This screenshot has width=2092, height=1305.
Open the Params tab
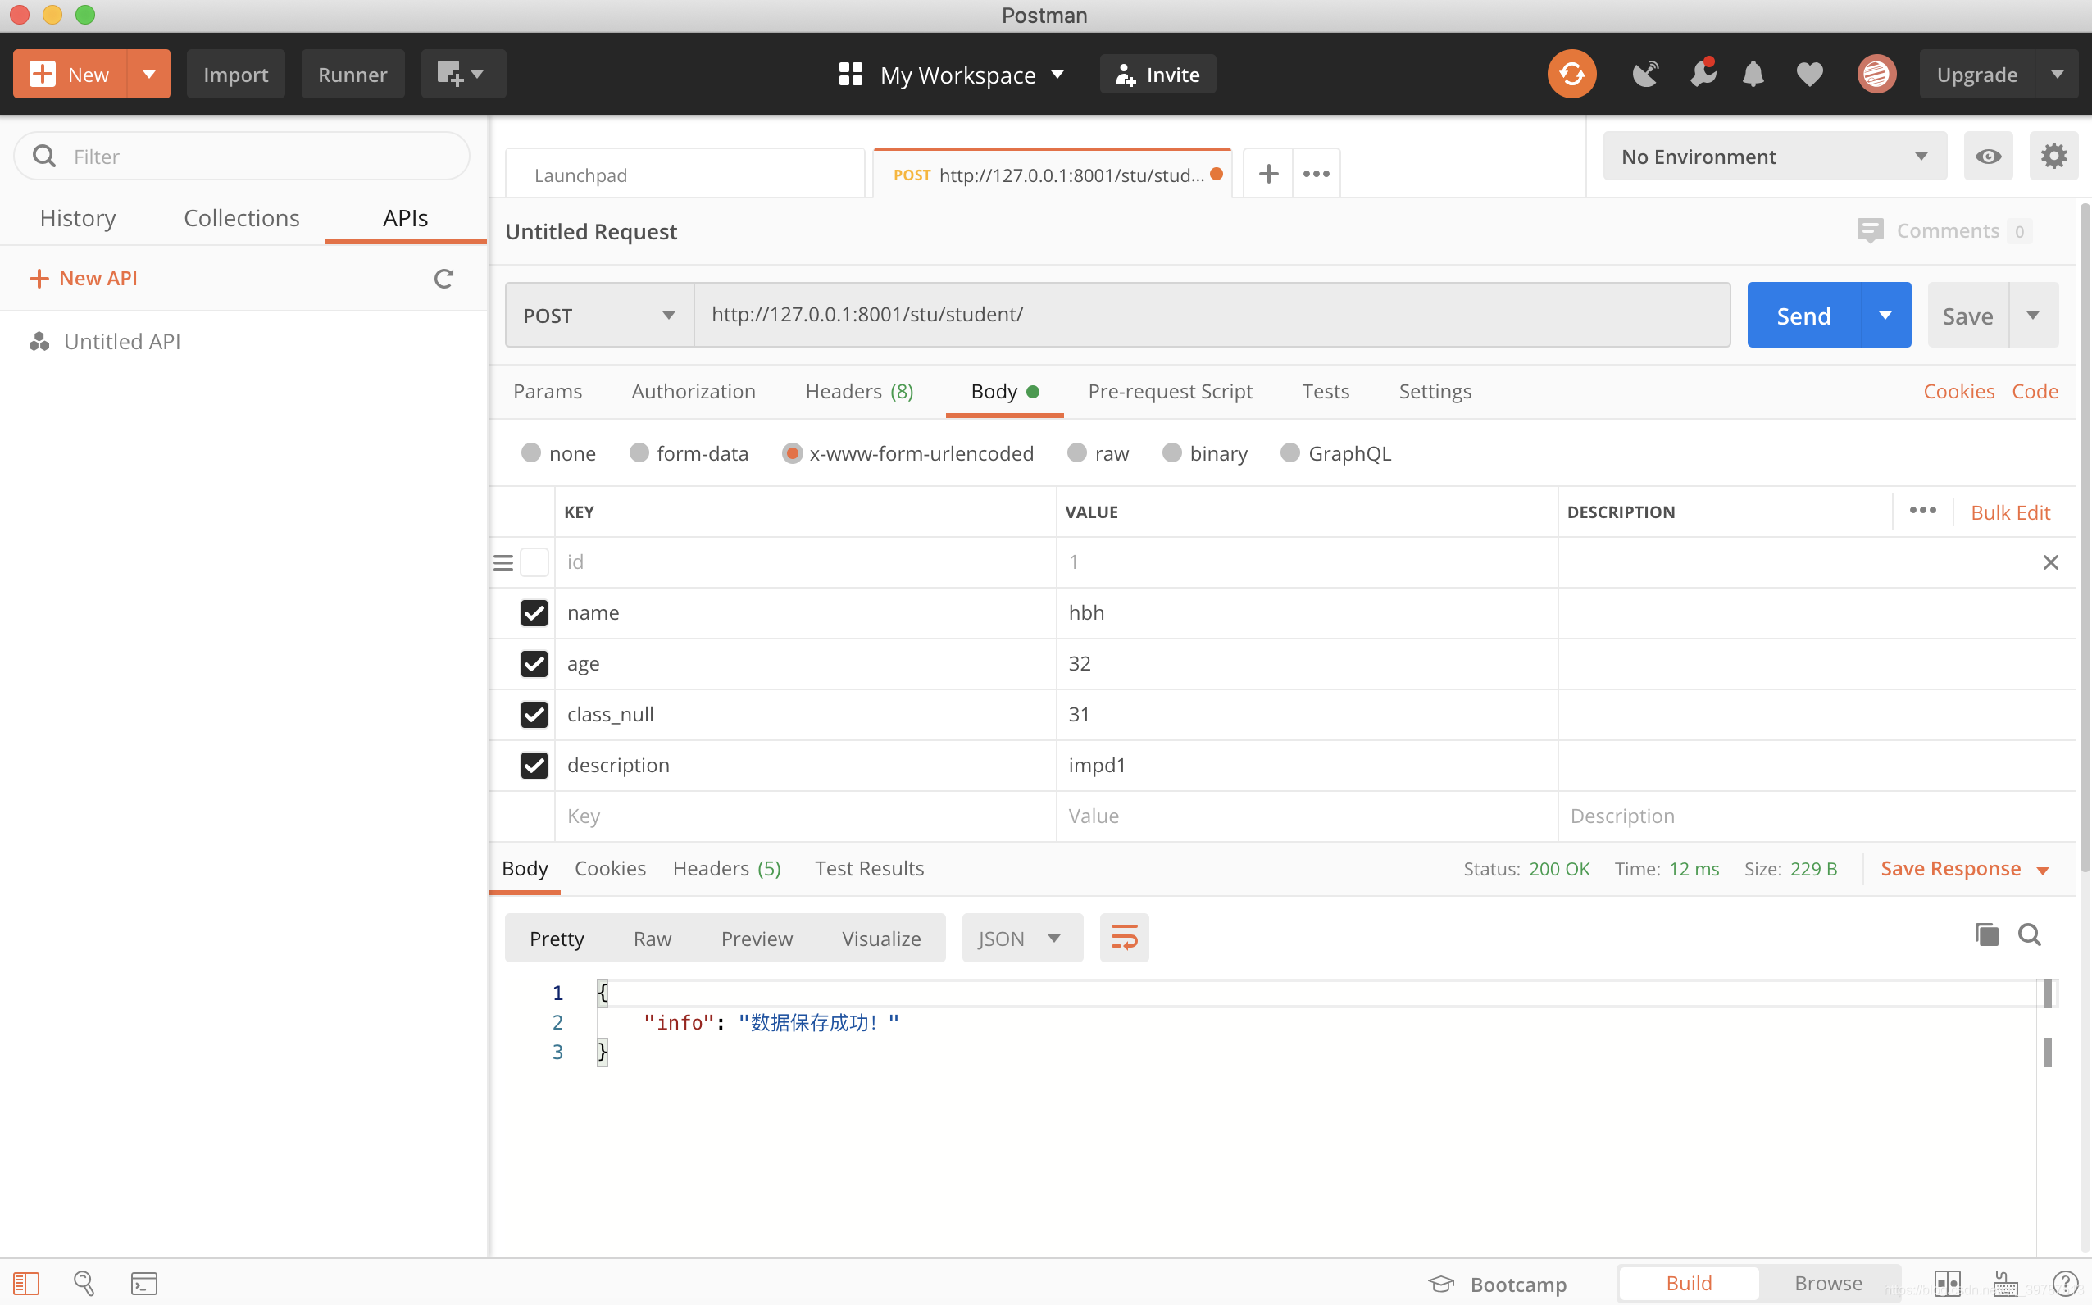click(x=547, y=392)
